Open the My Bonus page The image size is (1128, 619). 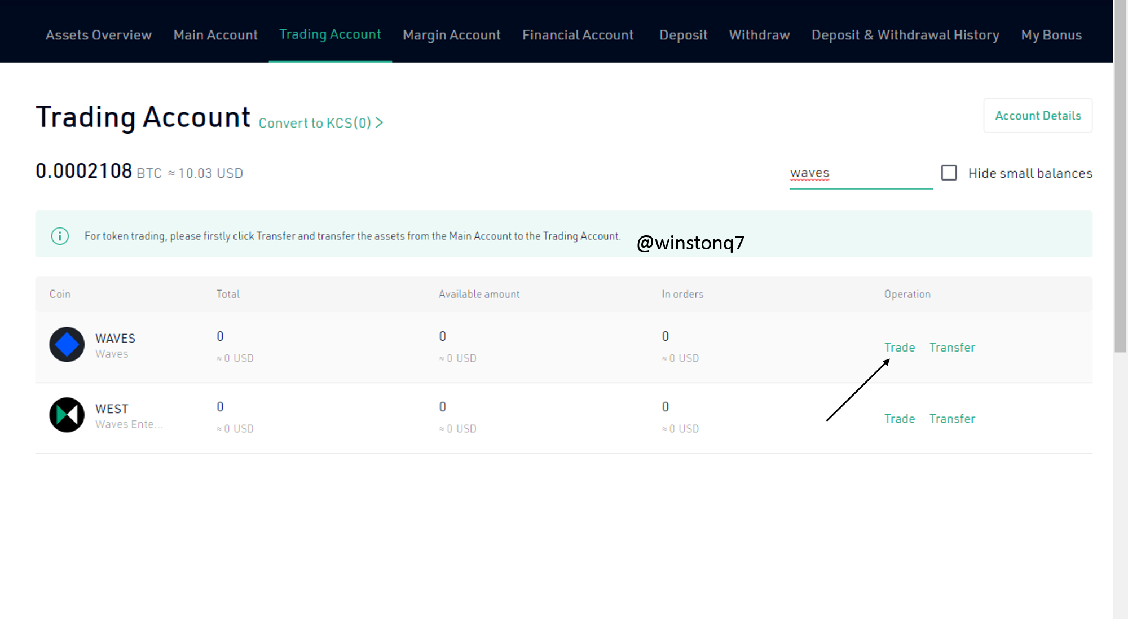[x=1051, y=35]
